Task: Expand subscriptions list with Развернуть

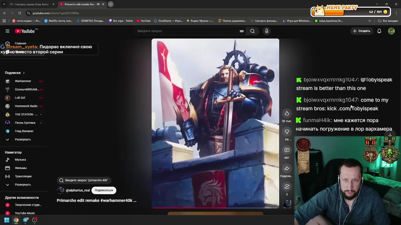Action: point(23,139)
